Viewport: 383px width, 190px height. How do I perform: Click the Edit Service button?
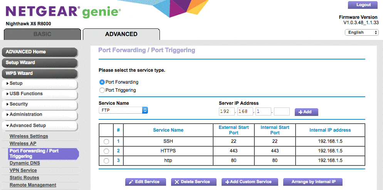pos(146,182)
